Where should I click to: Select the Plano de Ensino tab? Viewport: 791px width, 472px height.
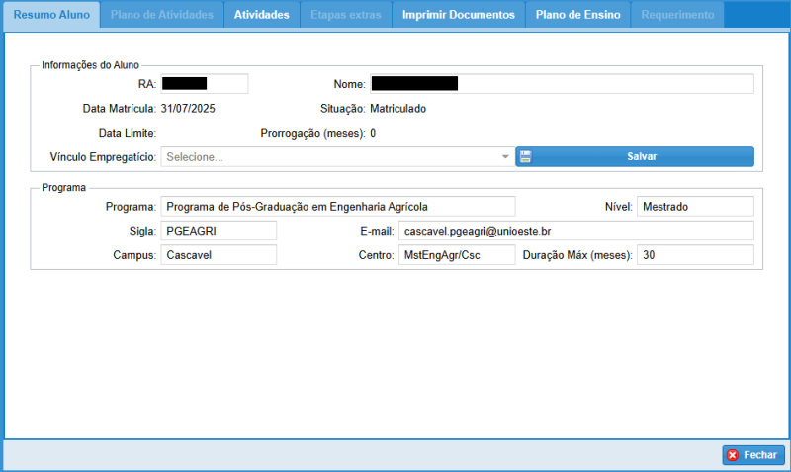pyautogui.click(x=578, y=15)
